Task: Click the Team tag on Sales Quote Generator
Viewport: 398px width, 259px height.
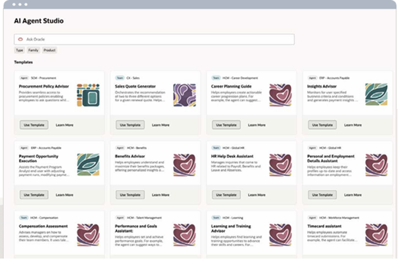Action: pos(120,78)
